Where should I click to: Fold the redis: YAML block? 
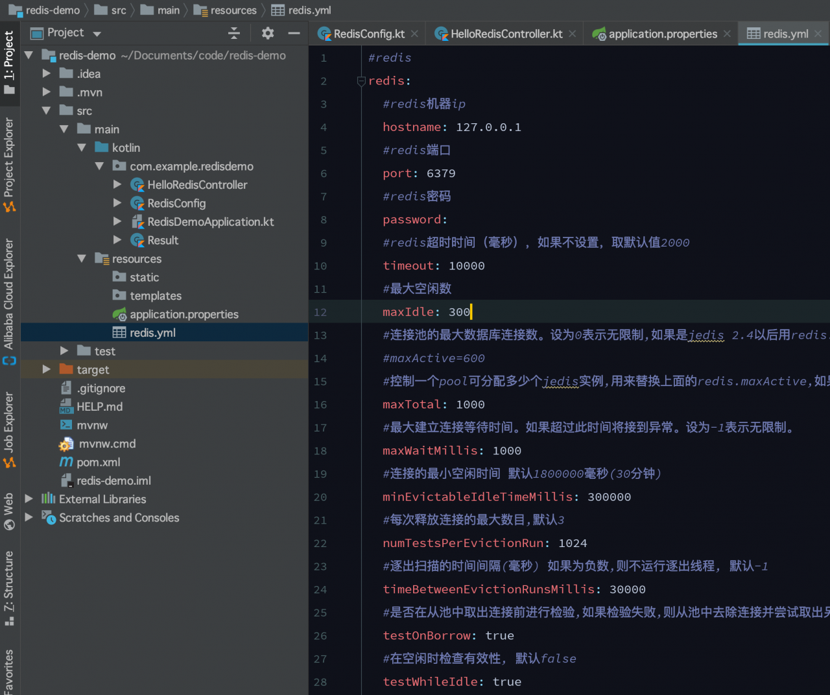pyautogui.click(x=361, y=81)
